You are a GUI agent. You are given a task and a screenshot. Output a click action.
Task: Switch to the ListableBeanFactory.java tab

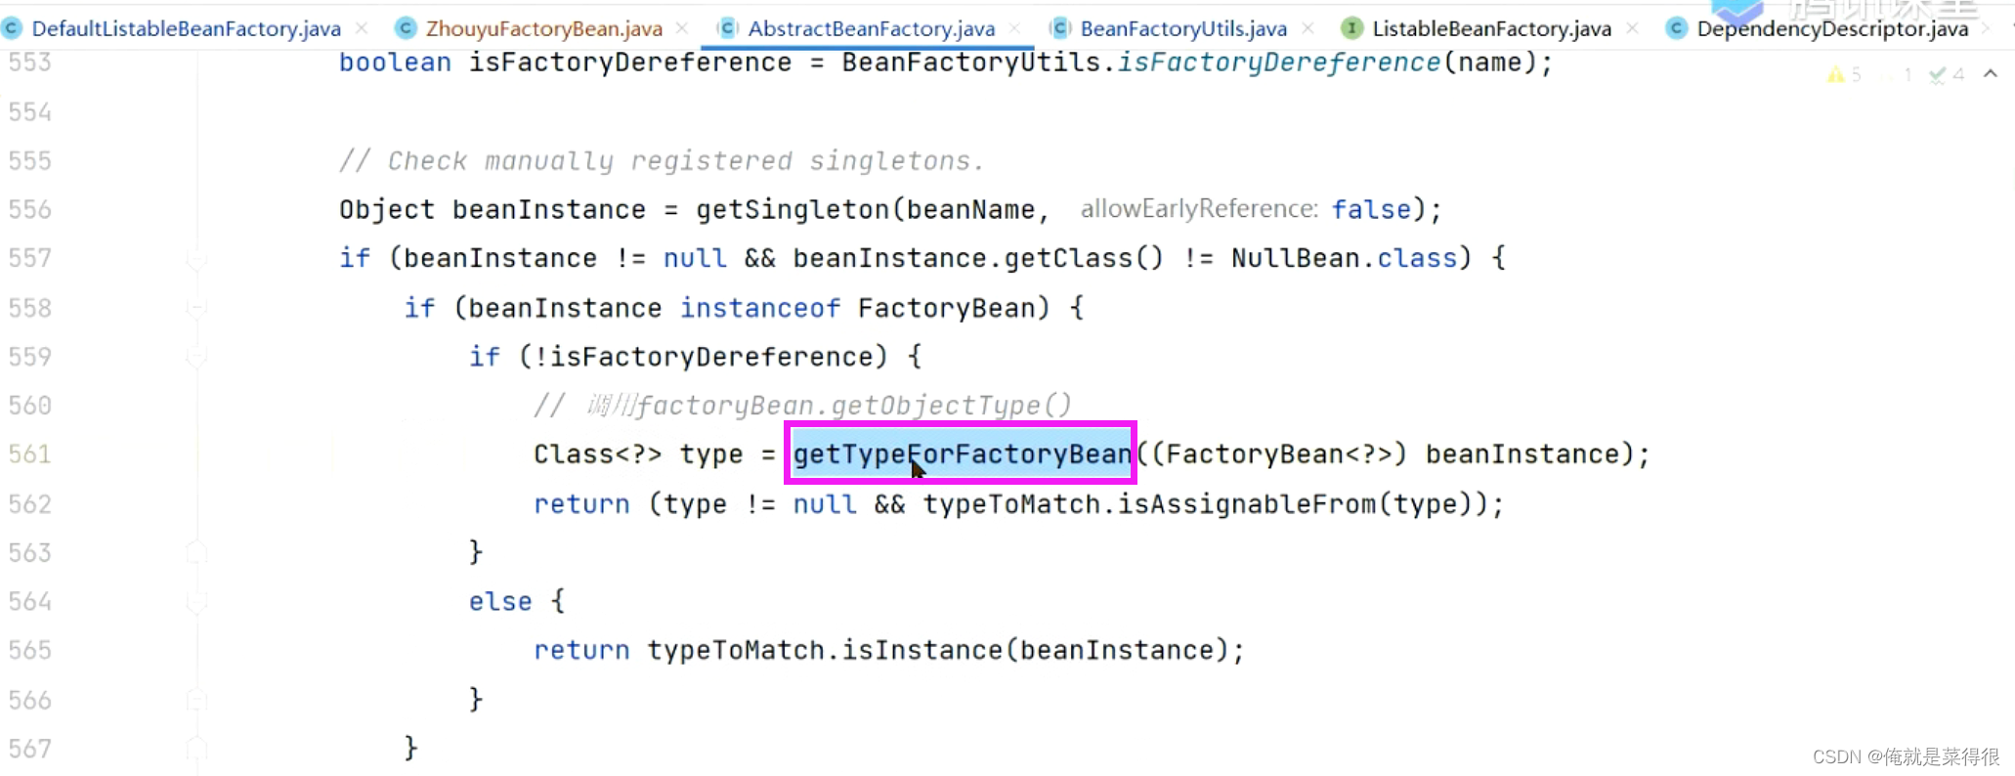tap(1491, 28)
